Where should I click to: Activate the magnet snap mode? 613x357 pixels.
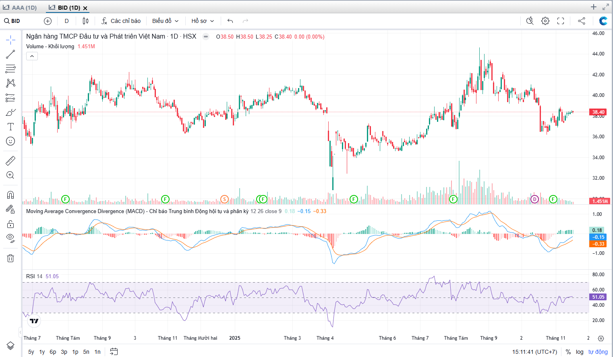pos(10,195)
